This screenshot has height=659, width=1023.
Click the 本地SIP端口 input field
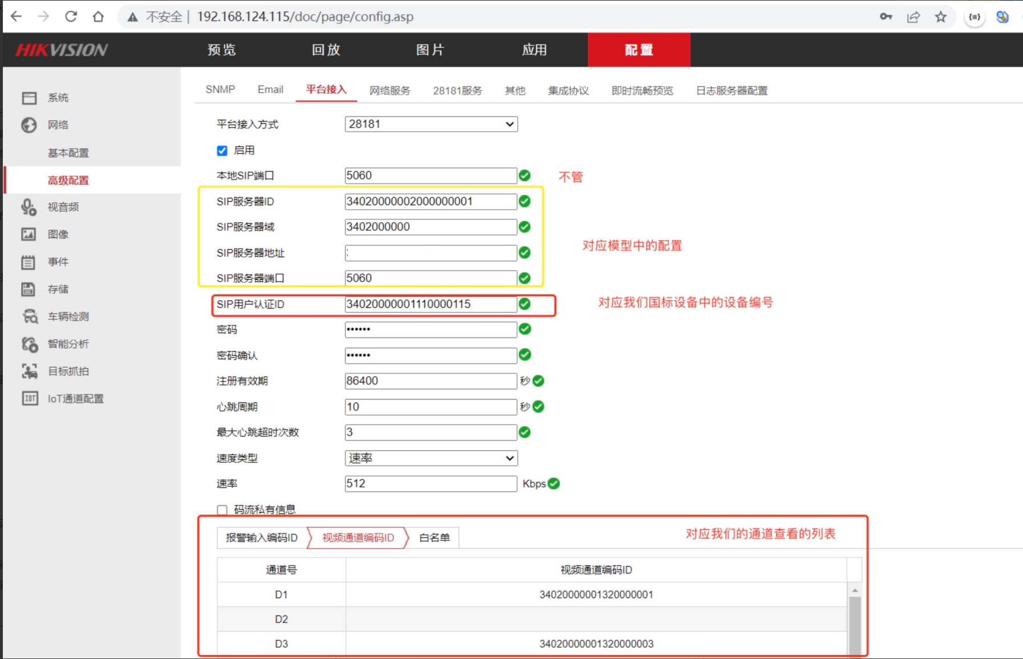pyautogui.click(x=431, y=176)
